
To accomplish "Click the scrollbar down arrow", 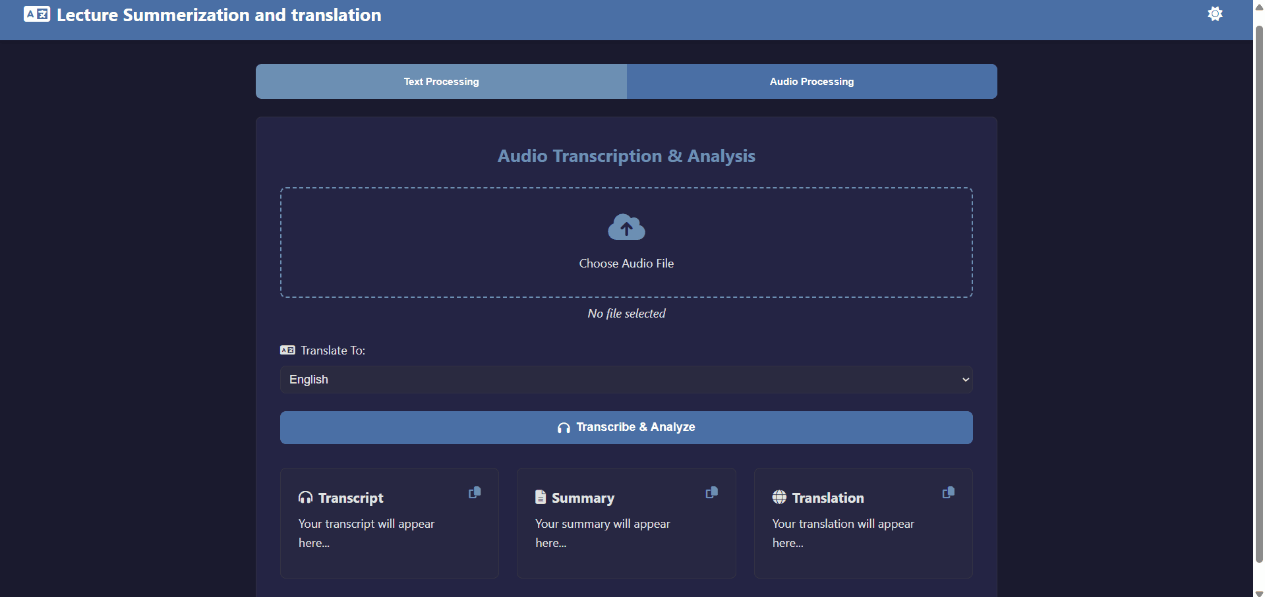I will [x=1258, y=592].
